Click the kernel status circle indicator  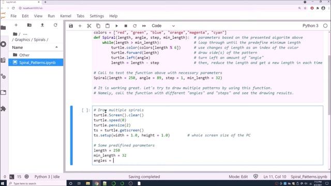(325, 26)
